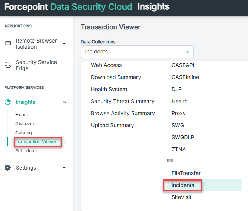Image resolution: width=248 pixels, height=211 pixels.
Task: Open the Scheduler page
Action: point(26,151)
